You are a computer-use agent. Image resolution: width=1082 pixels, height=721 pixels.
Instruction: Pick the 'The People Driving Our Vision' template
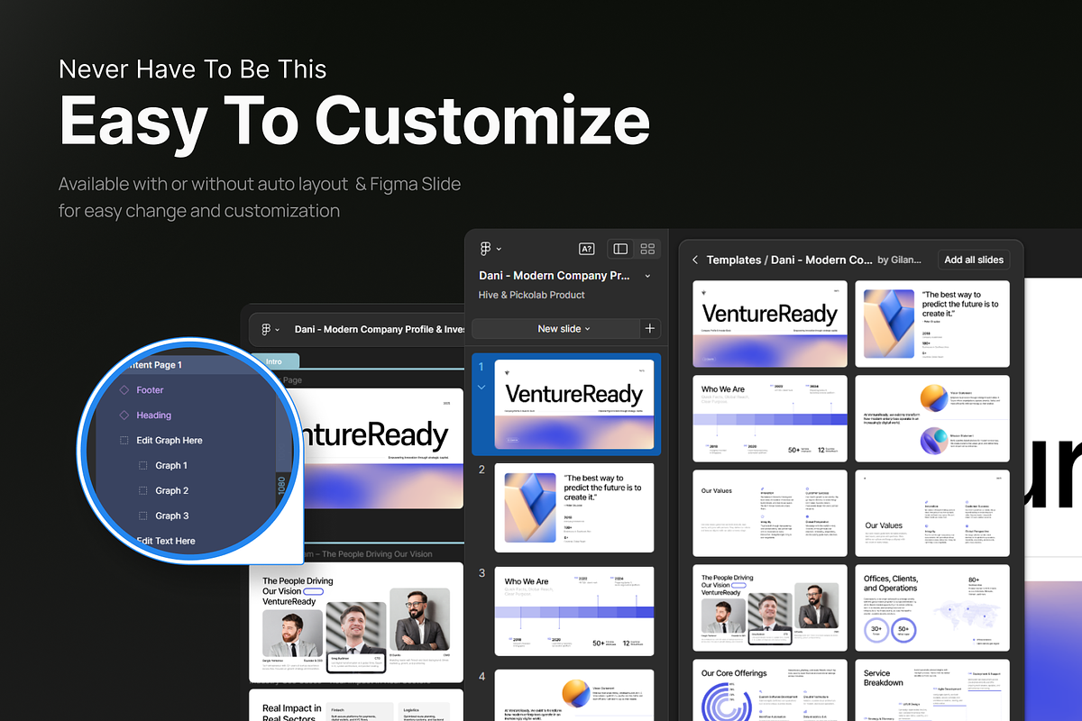click(x=770, y=607)
